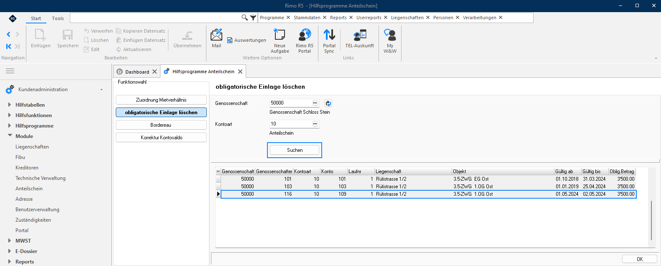Click the Suchen button
The image size is (661, 266).
295,150
